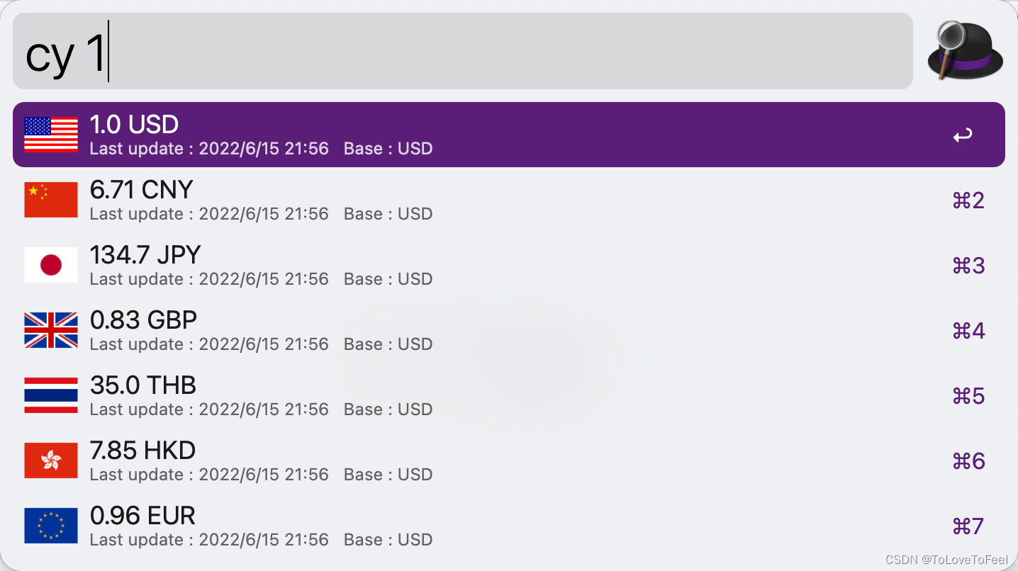Click the China flag icon
The image size is (1018, 571).
[51, 200]
